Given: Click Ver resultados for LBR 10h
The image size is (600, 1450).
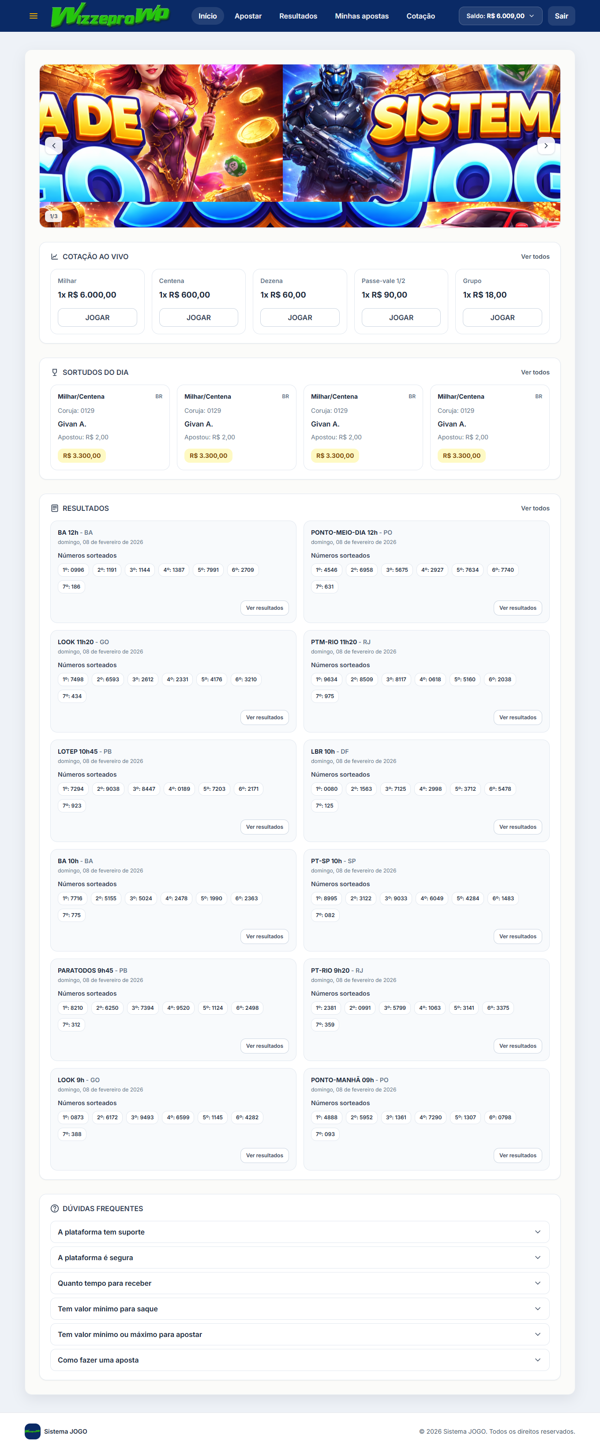Looking at the screenshot, I should click(x=517, y=827).
